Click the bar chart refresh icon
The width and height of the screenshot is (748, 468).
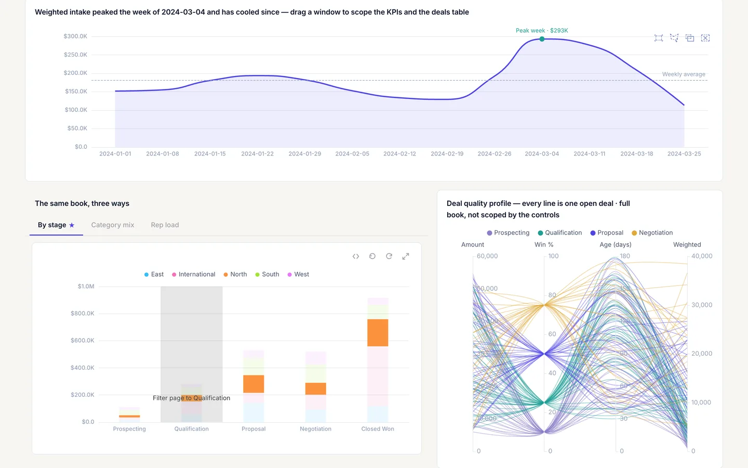[x=389, y=256]
